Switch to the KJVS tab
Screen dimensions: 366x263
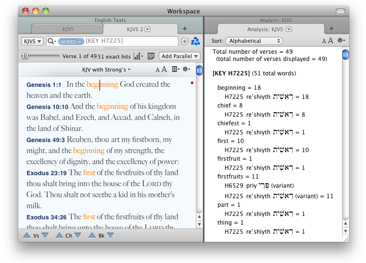click(x=68, y=29)
